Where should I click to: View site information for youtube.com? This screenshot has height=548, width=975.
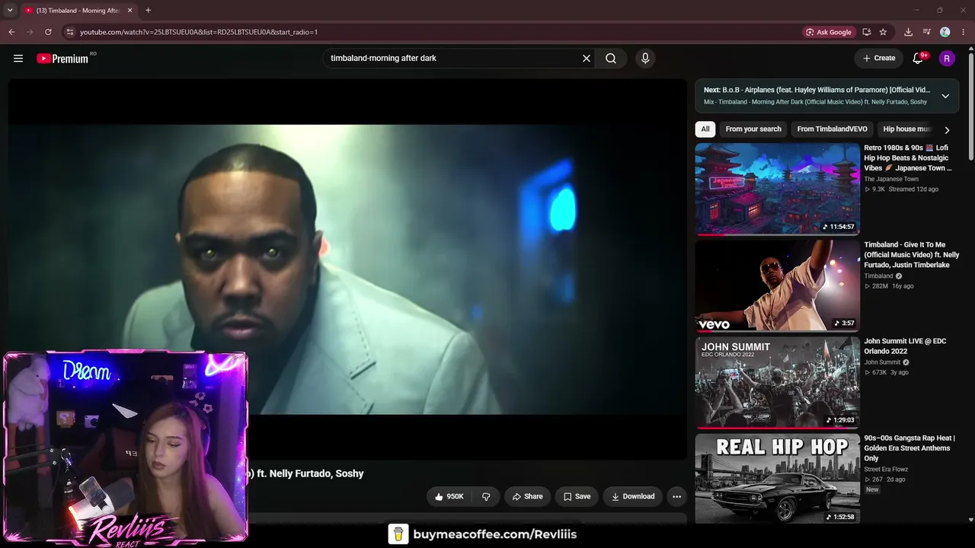(69, 32)
